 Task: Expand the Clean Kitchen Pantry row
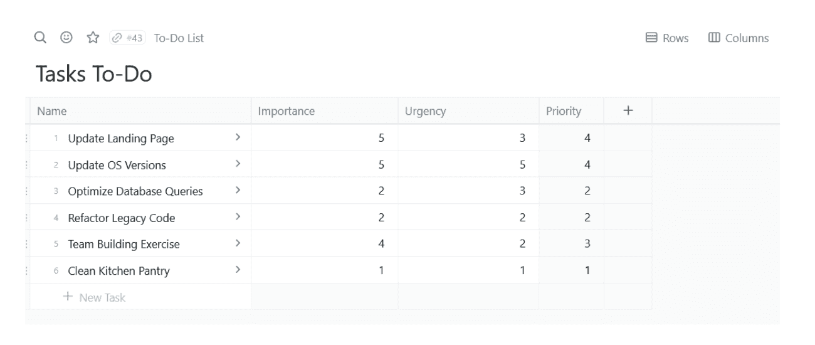pyautogui.click(x=238, y=270)
